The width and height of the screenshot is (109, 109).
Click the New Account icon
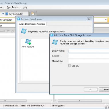(28, 42)
